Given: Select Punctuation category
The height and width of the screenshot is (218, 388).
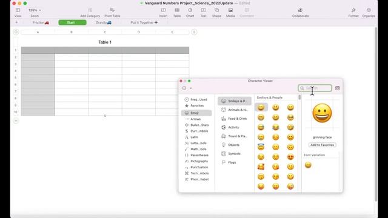Looking at the screenshot, I should 196,167.
